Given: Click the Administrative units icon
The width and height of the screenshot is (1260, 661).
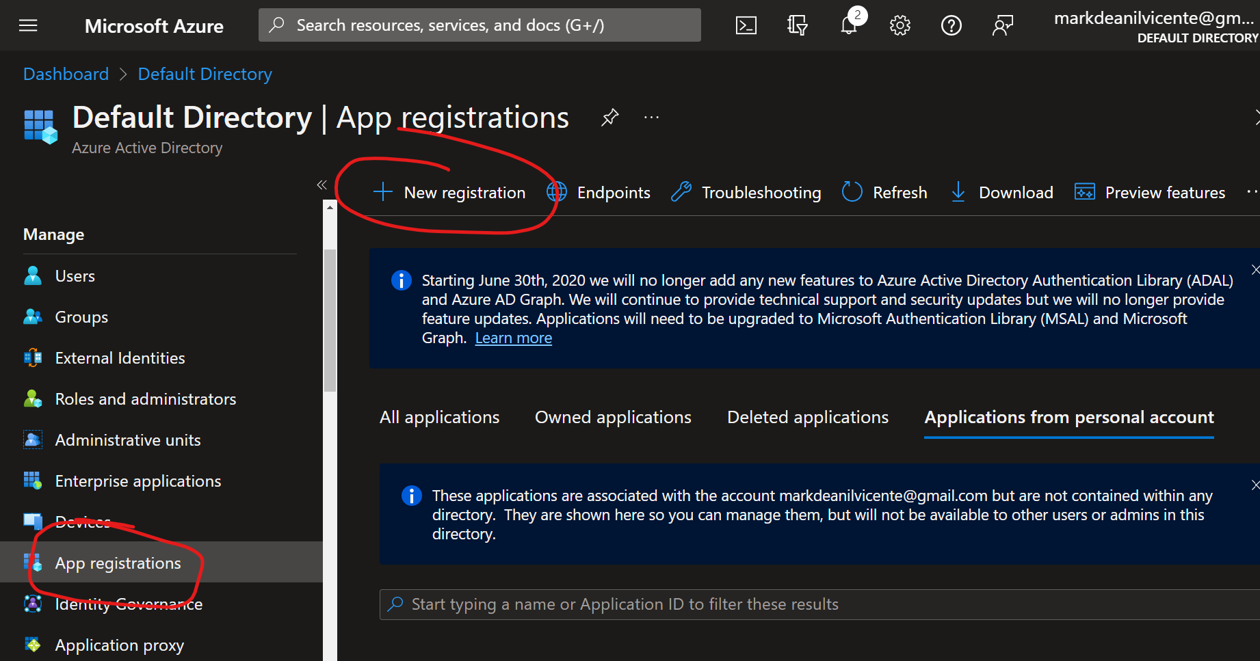Looking at the screenshot, I should click(33, 440).
